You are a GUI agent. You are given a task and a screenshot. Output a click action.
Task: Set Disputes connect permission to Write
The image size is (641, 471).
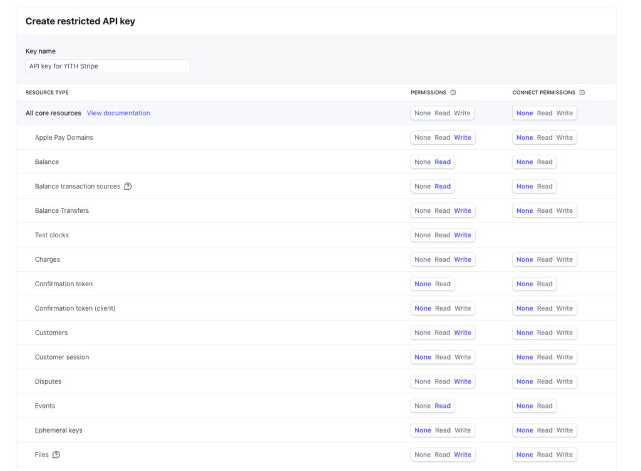564,381
